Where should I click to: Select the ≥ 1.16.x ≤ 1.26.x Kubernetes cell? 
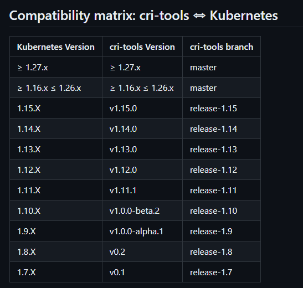click(x=56, y=88)
